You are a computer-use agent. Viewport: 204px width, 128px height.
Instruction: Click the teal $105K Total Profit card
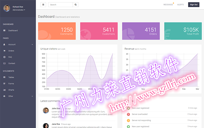[x=183, y=31]
